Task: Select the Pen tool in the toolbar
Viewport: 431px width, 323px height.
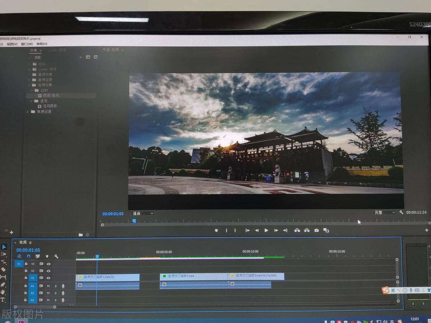Action: tap(3, 285)
